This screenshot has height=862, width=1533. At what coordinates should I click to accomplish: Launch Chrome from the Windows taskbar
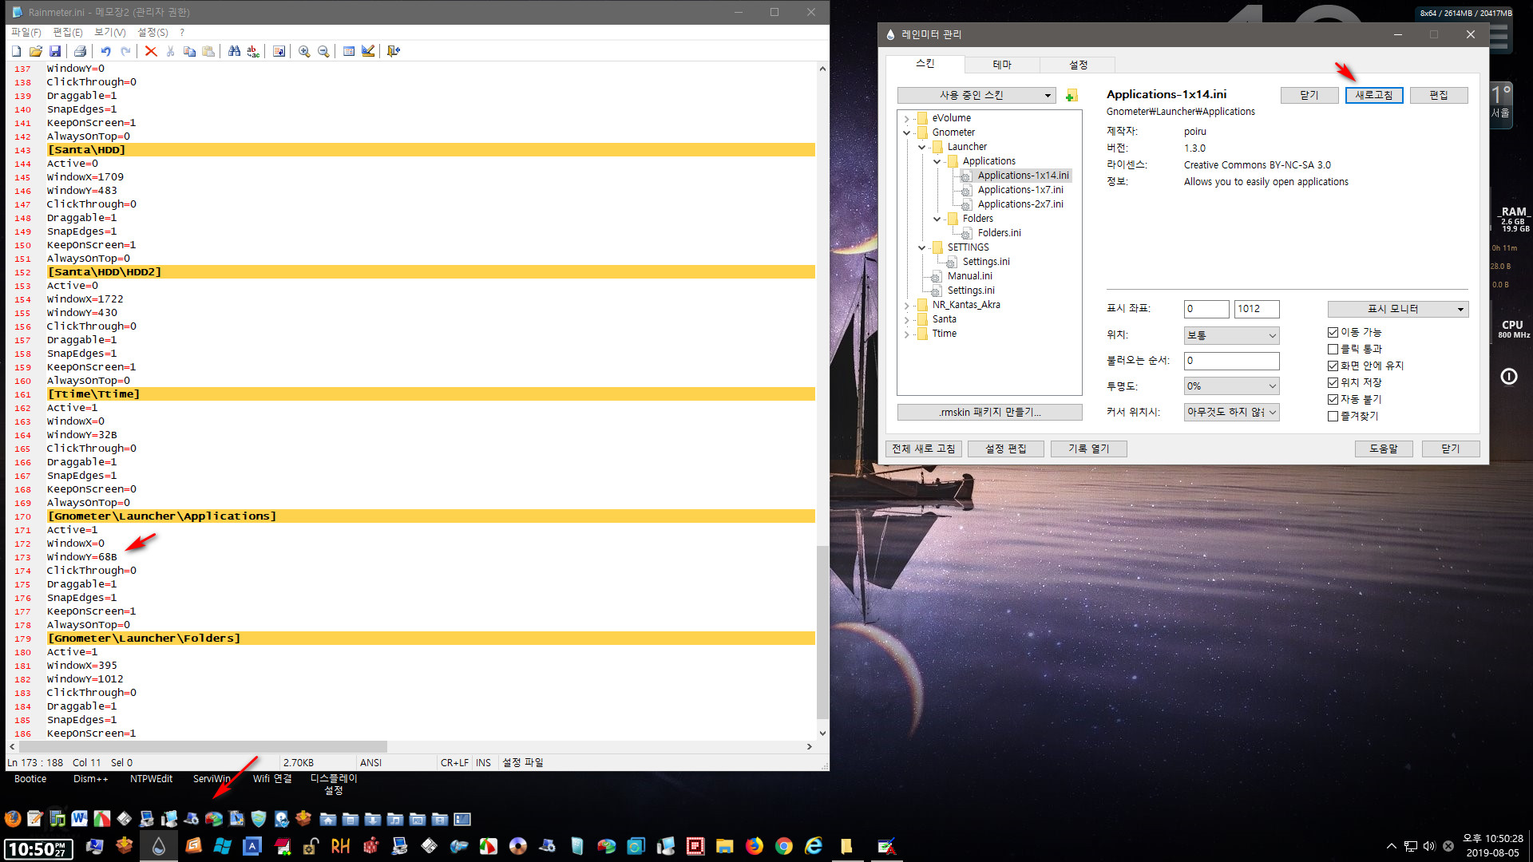coord(784,846)
